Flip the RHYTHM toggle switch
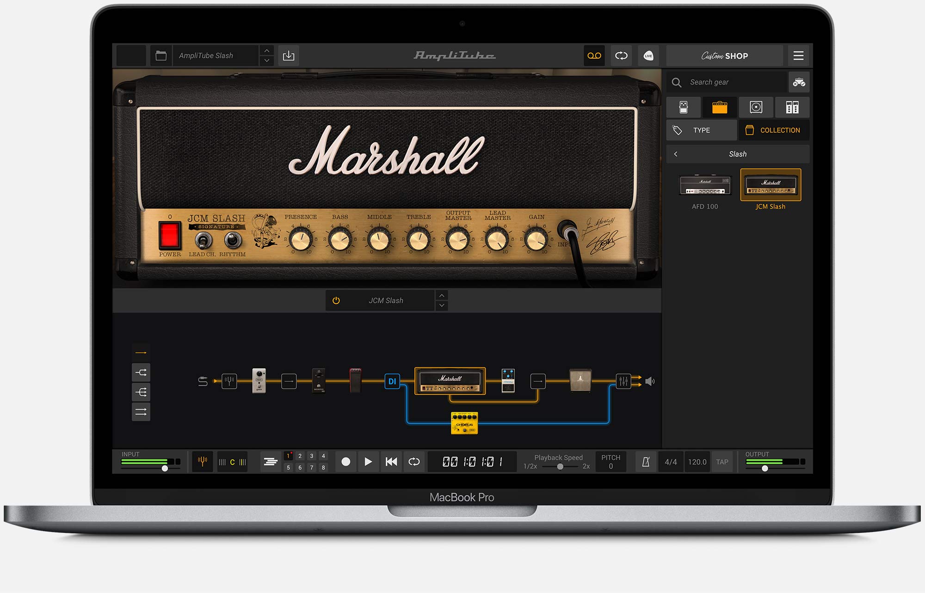The image size is (925, 593). tap(233, 240)
